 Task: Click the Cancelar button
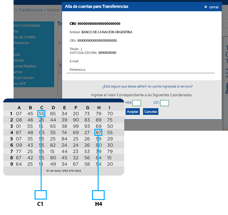150,111
